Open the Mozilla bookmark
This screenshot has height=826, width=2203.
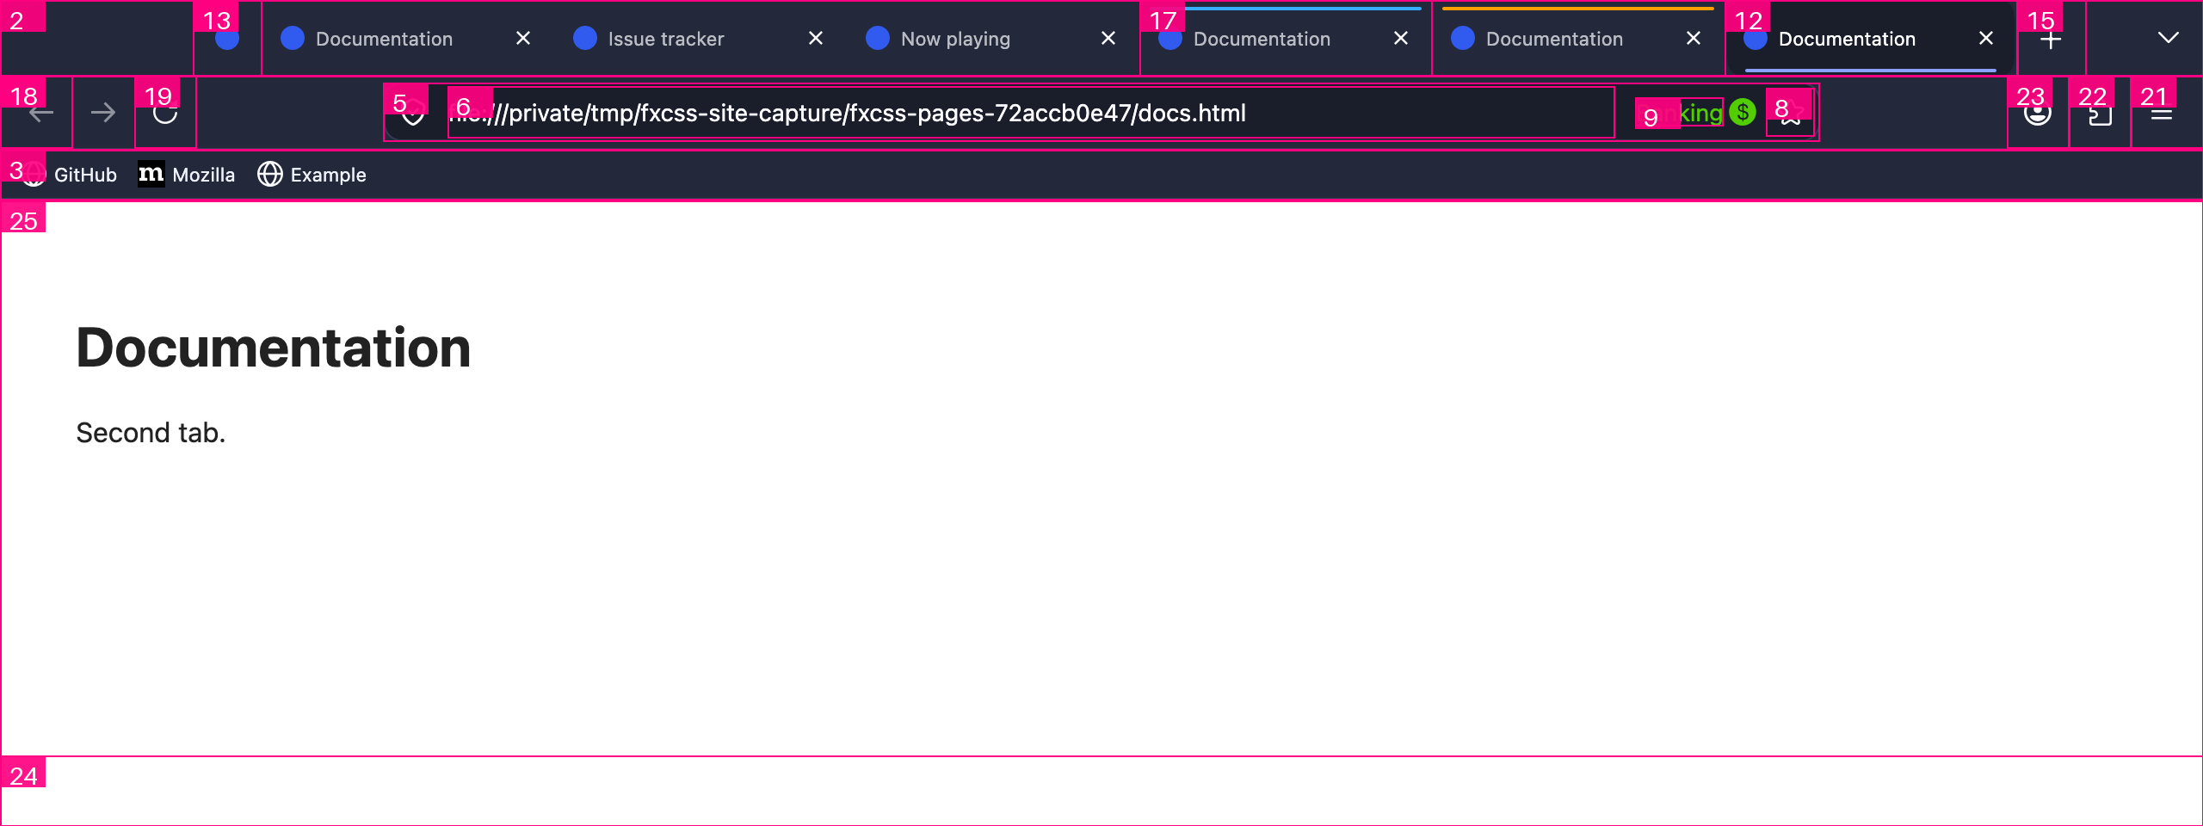pos(187,175)
